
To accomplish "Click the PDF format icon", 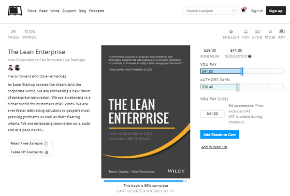I will point(246,31).
